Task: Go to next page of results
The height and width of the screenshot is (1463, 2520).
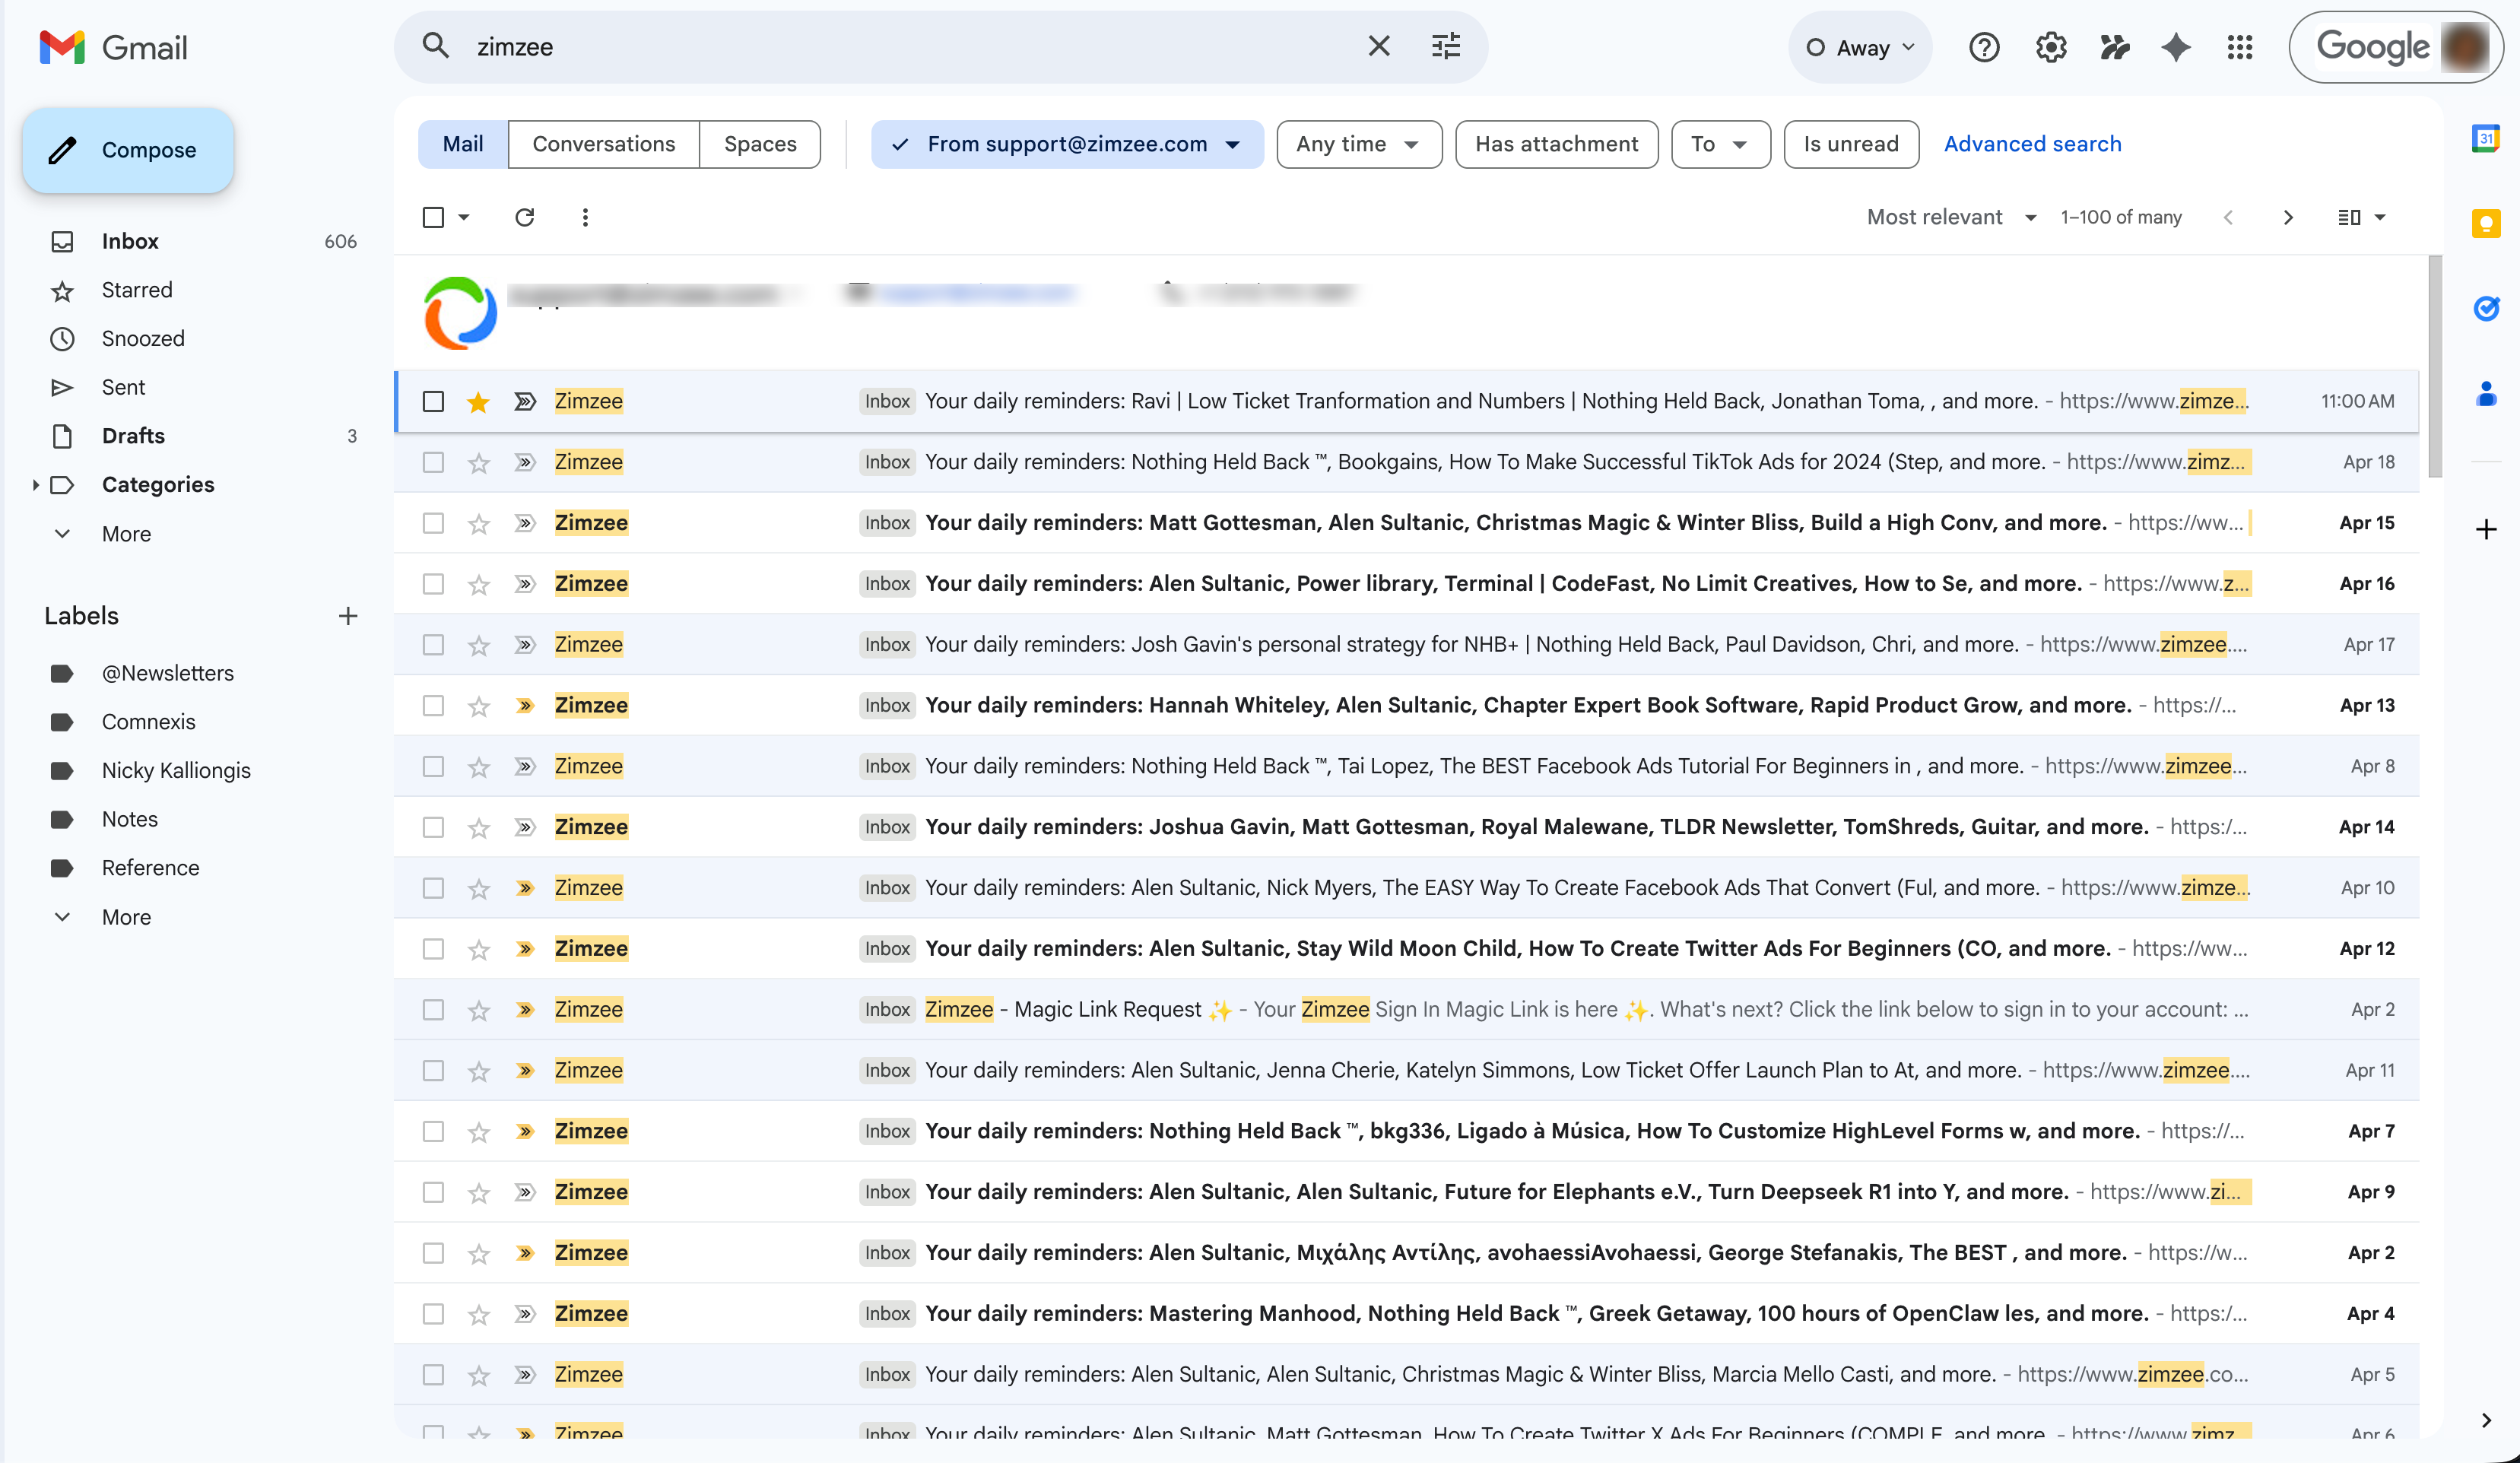Action: pos(2288,217)
